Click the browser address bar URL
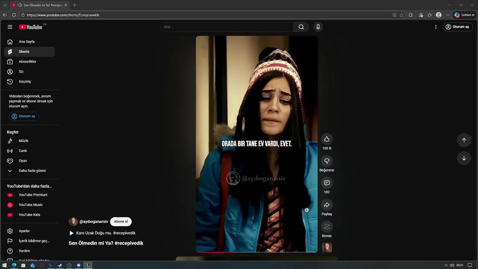The image size is (478, 269). pyautogui.click(x=63, y=15)
